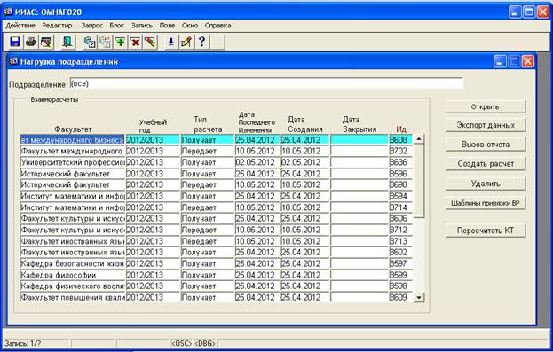Open Help with the question mark icon
This screenshot has width=553, height=352.
point(201,43)
